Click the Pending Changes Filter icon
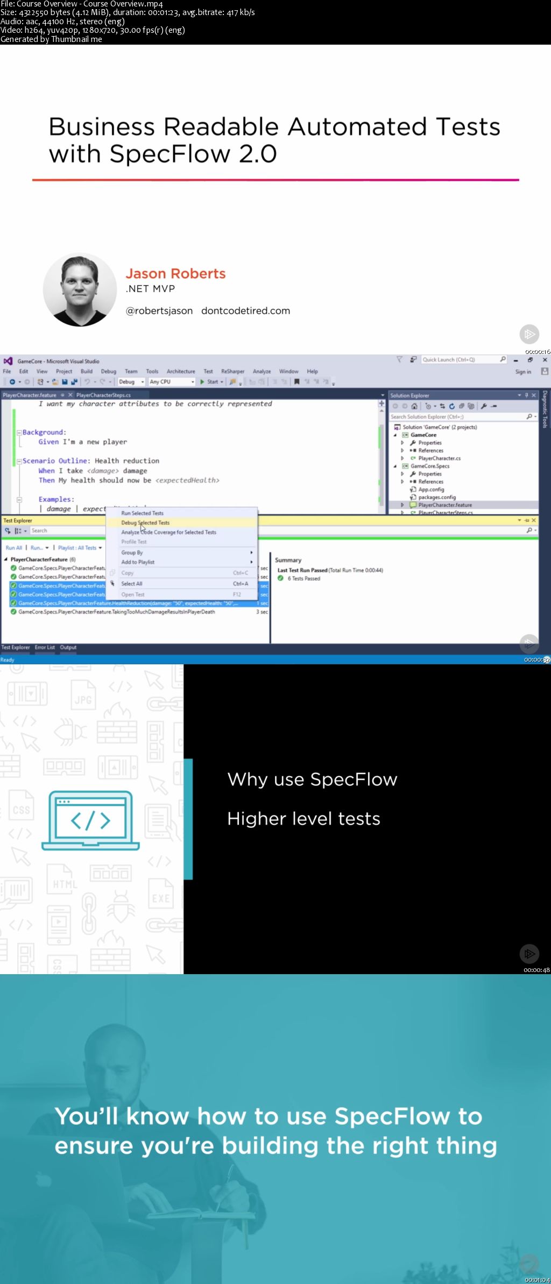The width and height of the screenshot is (551, 1284). coord(429,406)
